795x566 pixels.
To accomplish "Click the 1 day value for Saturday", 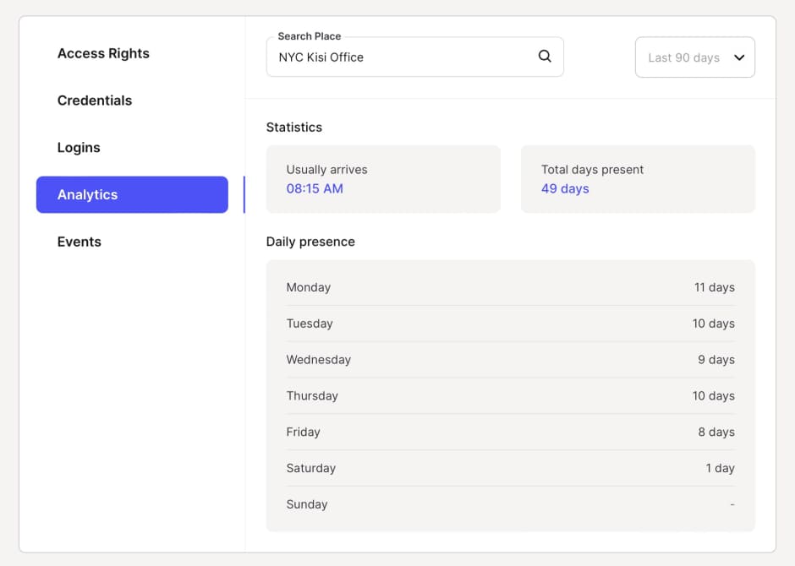I will (720, 468).
